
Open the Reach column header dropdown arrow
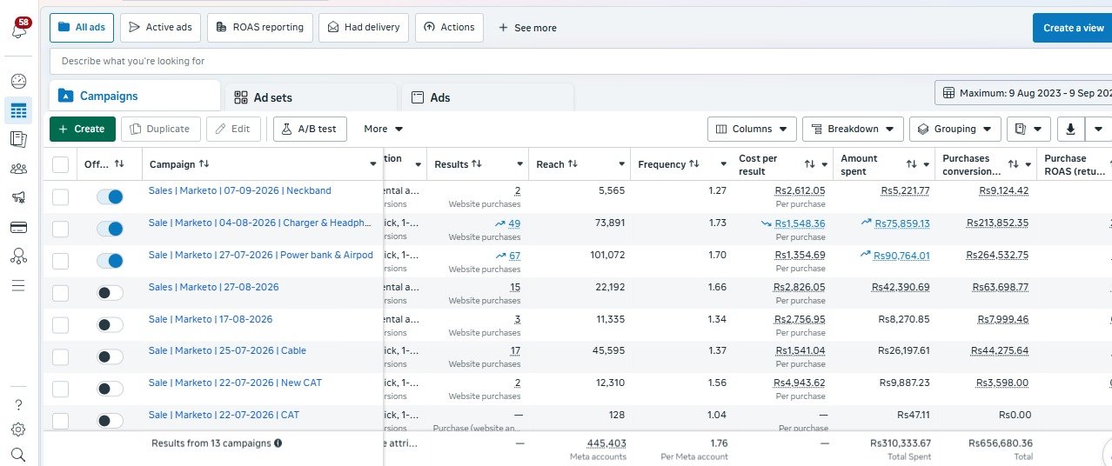pyautogui.click(x=622, y=164)
